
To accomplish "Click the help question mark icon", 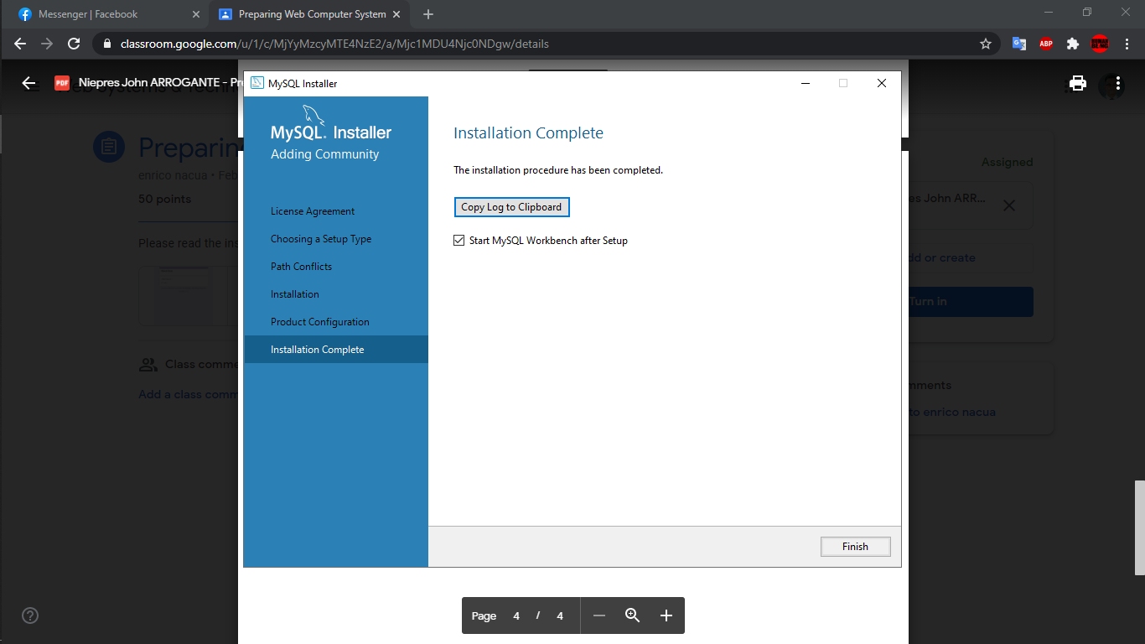I will (30, 615).
